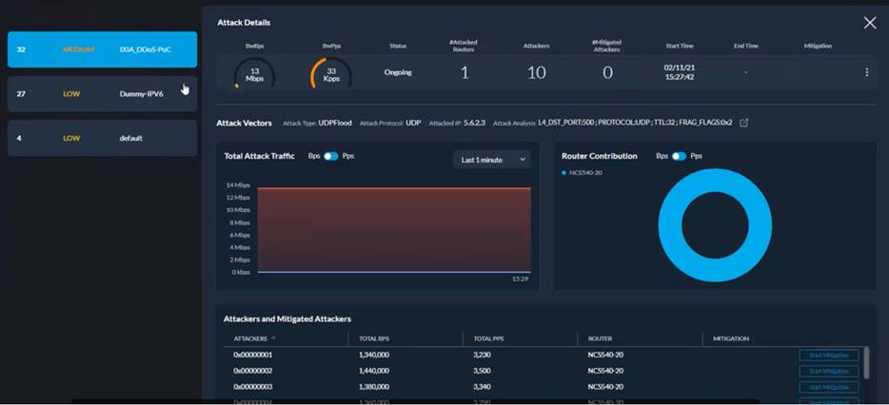Click the Attackers count 10
The width and height of the screenshot is (889, 405).
536,72
